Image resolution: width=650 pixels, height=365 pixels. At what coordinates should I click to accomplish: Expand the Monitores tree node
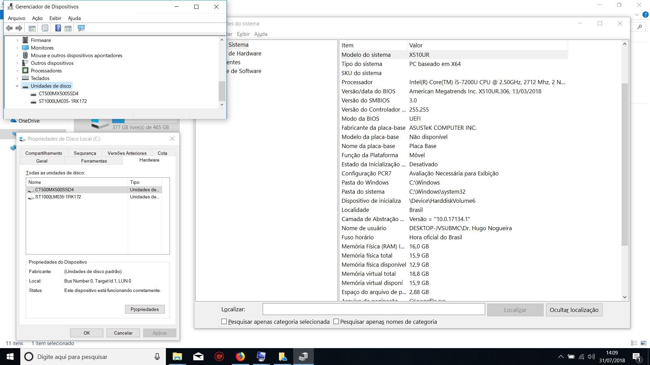[17, 48]
